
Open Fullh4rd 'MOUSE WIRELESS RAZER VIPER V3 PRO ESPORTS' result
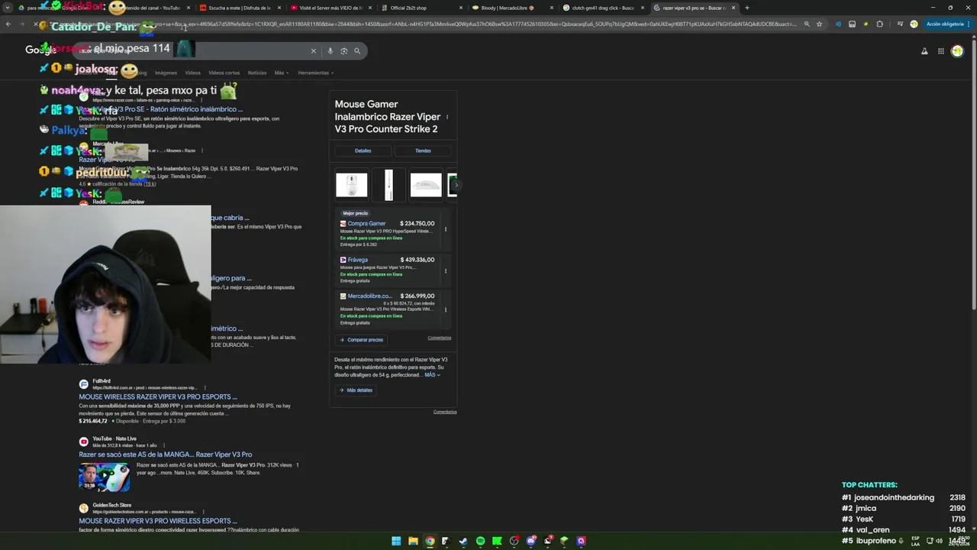click(x=158, y=397)
